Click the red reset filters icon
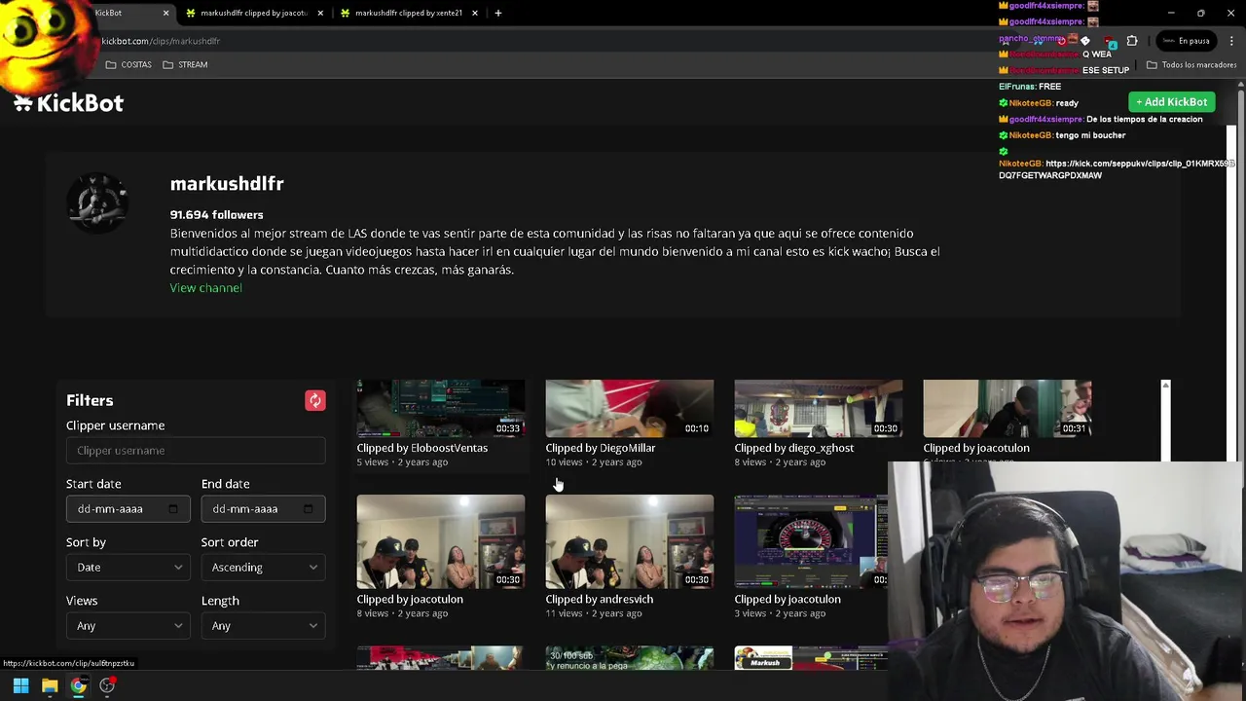Screen dimensions: 1246x701 (x=315, y=400)
